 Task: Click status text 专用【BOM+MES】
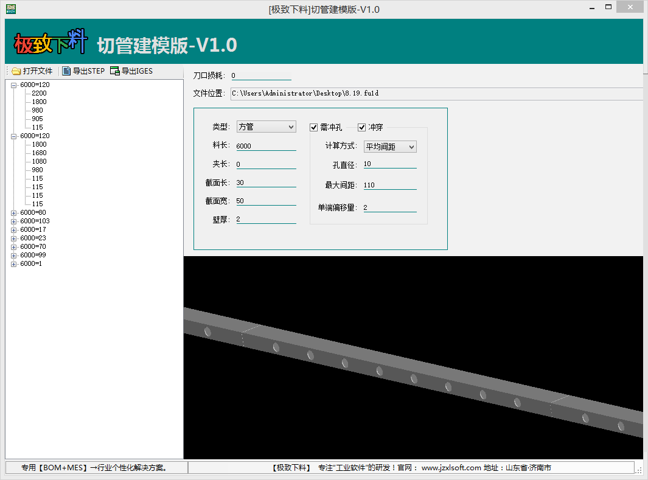(x=55, y=468)
